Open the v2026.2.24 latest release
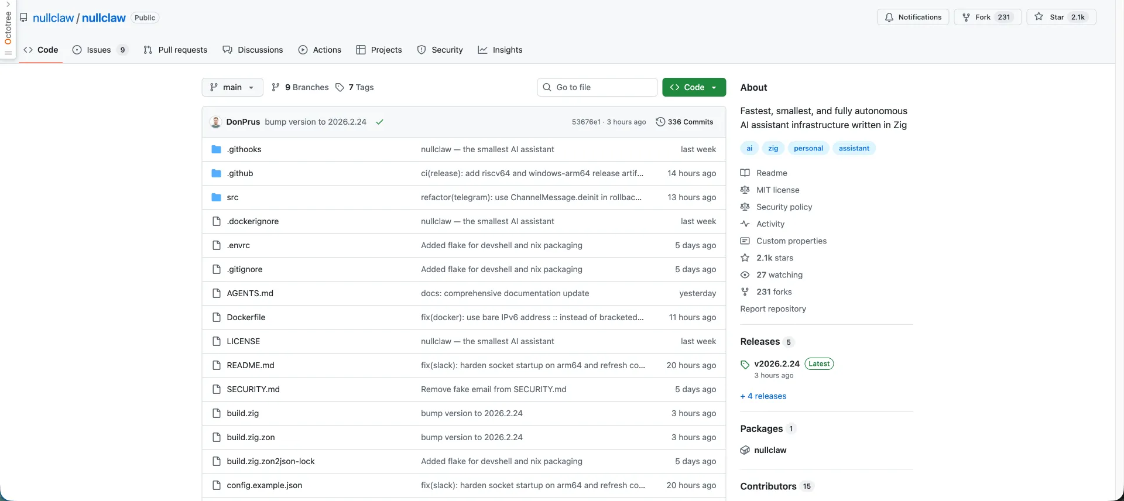Image resolution: width=1124 pixels, height=501 pixels. 776,363
